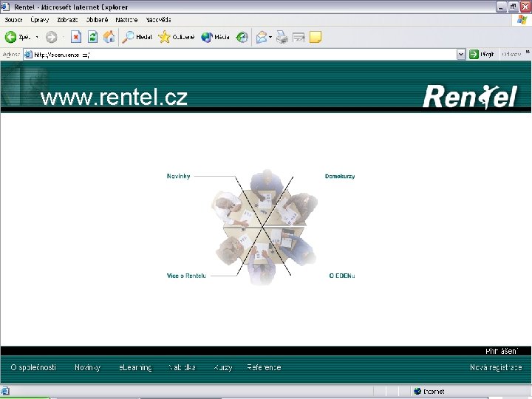Viewport: 532px width, 399px height.
Task: Restore down the Internet Explorer window
Action: 514,7
